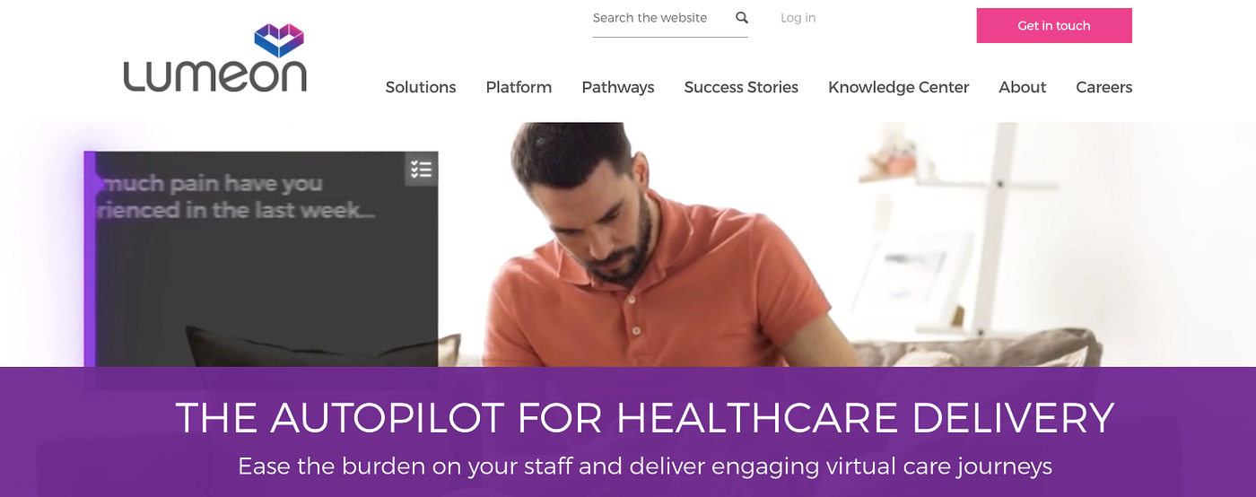Expand the About navigation item
The image size is (1256, 497).
pos(1022,87)
